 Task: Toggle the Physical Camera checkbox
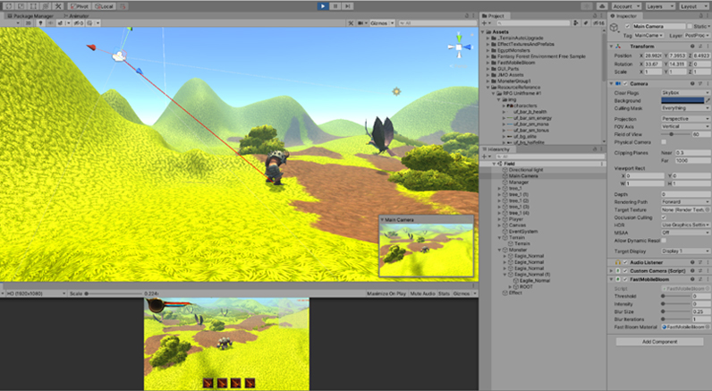[664, 141]
